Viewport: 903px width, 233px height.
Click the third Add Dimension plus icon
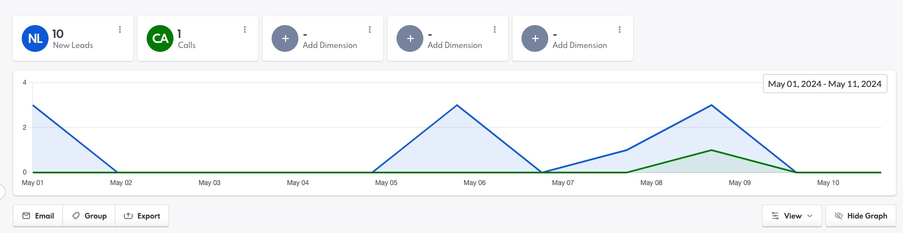(x=535, y=38)
